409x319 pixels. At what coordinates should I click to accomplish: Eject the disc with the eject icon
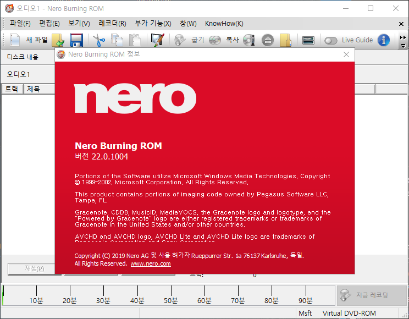coord(268,40)
